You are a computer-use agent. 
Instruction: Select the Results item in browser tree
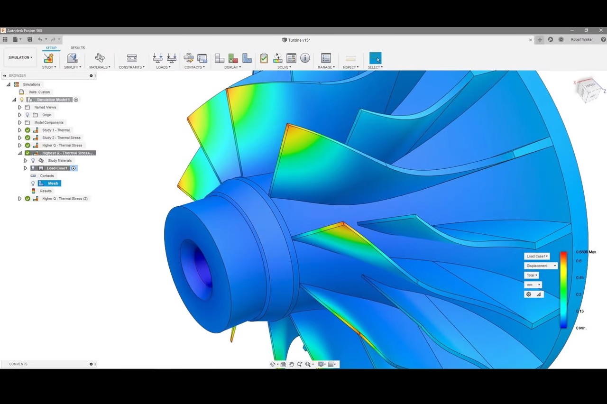point(46,191)
